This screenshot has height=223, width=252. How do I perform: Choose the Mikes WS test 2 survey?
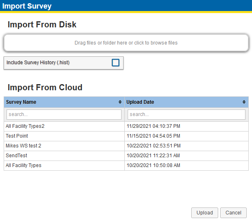click(x=126, y=146)
